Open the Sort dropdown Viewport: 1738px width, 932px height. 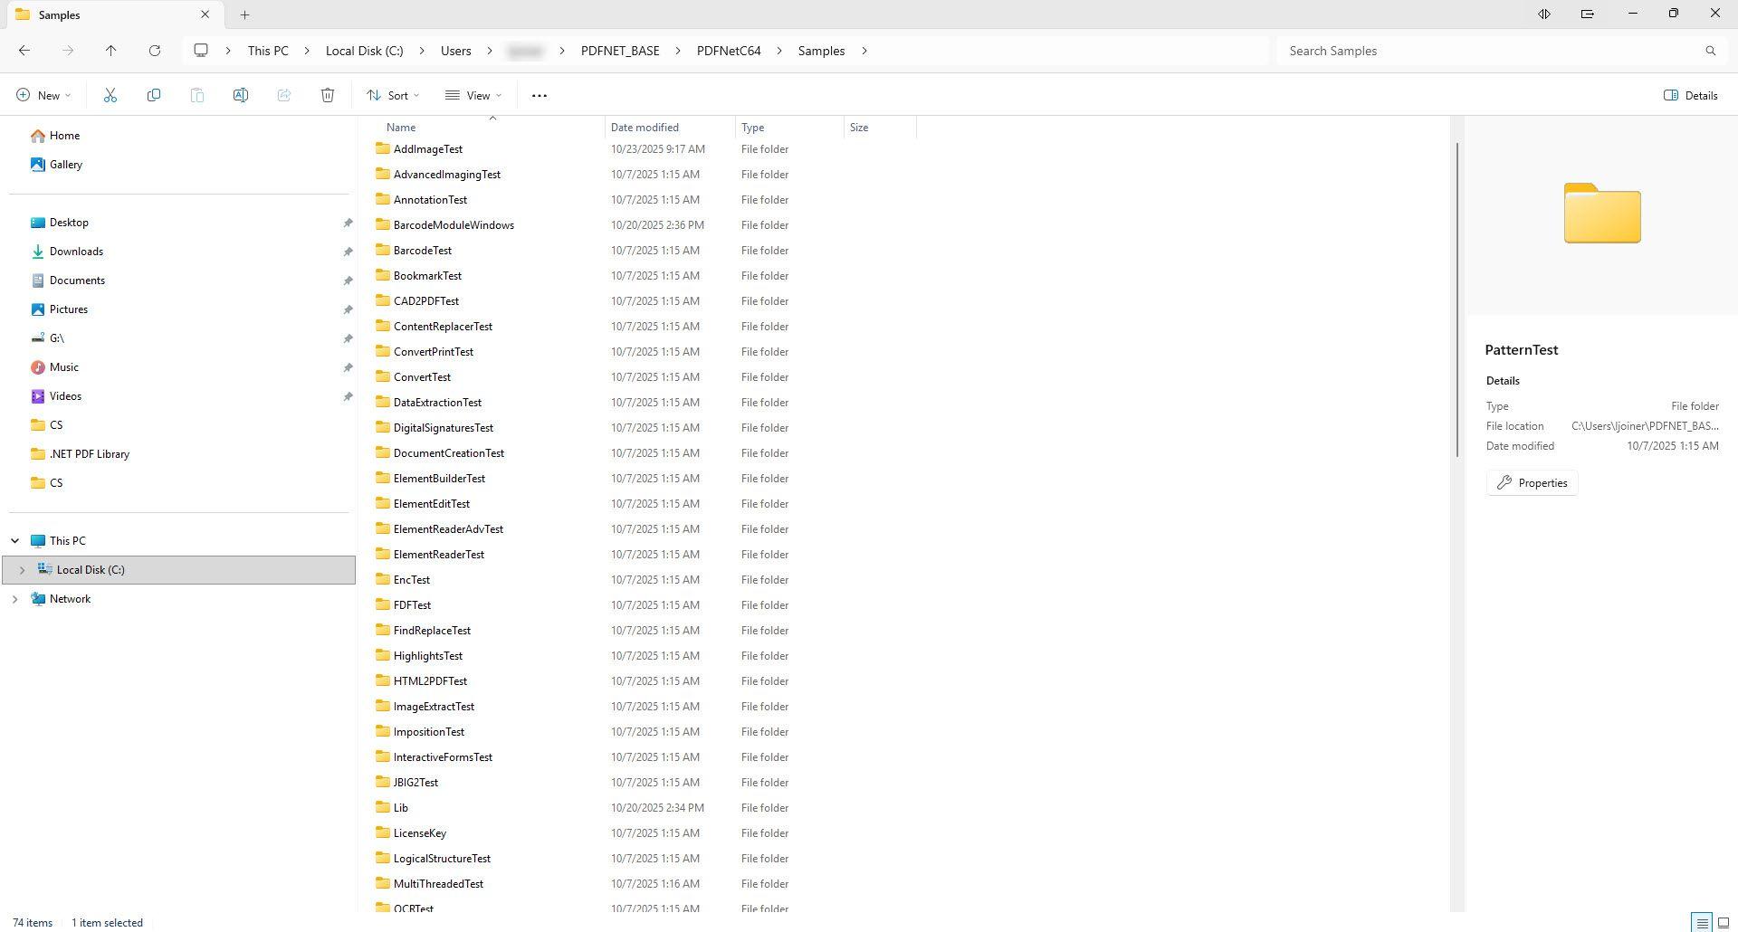point(392,95)
